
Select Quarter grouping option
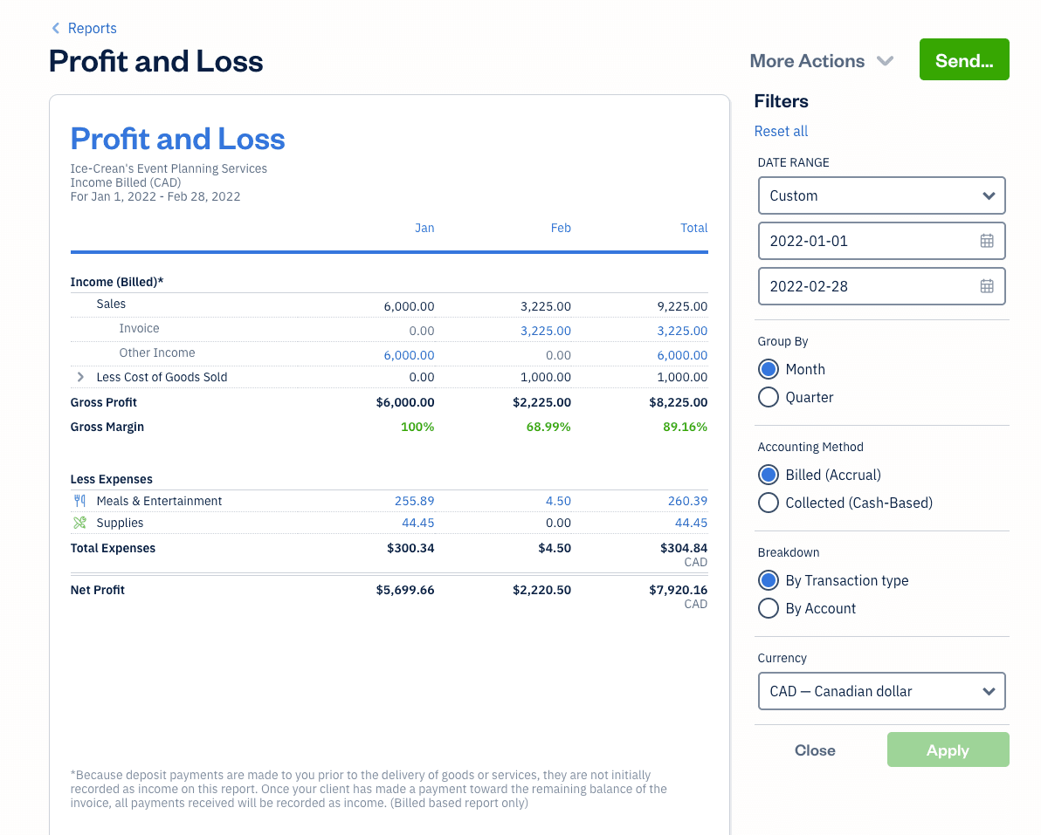tap(769, 398)
